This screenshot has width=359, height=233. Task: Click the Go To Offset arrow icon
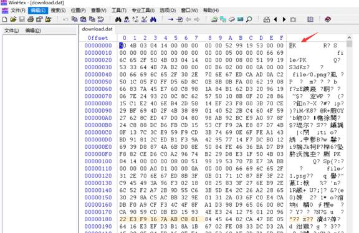[171, 19]
